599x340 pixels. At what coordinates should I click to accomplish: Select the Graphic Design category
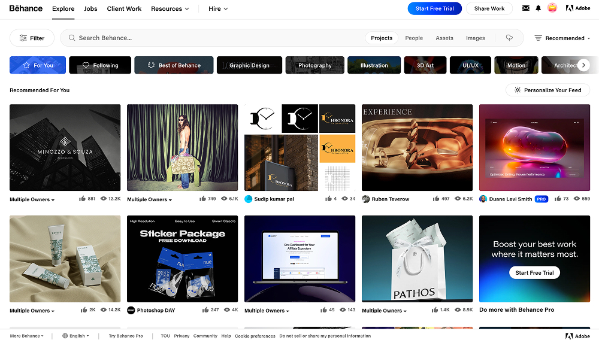tap(249, 65)
